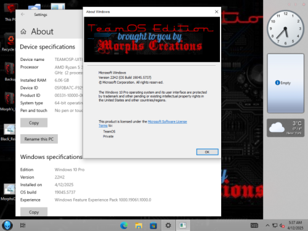Open File Explorer from the taskbar
Screen dimensions: 308x231
click(139, 225)
